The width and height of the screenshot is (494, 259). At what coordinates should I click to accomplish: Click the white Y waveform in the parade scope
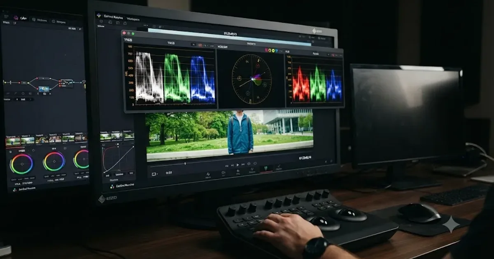click(x=149, y=77)
